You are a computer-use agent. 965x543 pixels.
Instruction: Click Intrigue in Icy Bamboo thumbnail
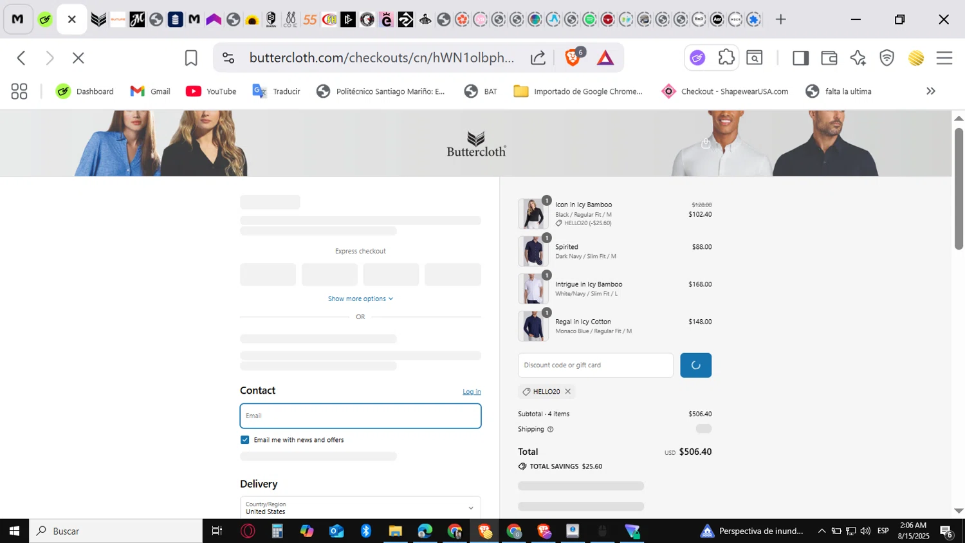pos(533,288)
